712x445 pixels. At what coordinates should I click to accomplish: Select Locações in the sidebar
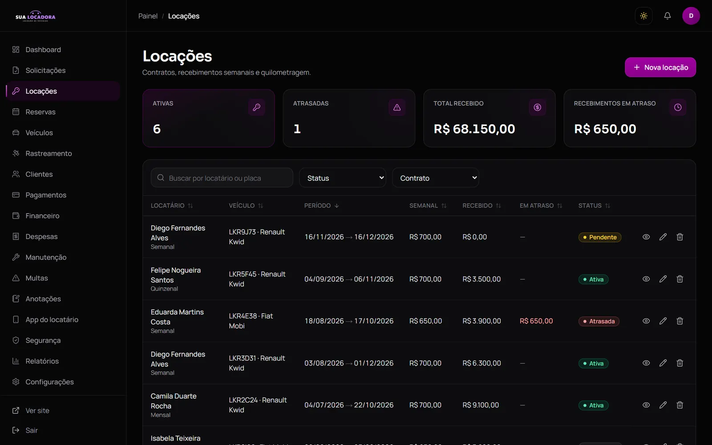63,91
